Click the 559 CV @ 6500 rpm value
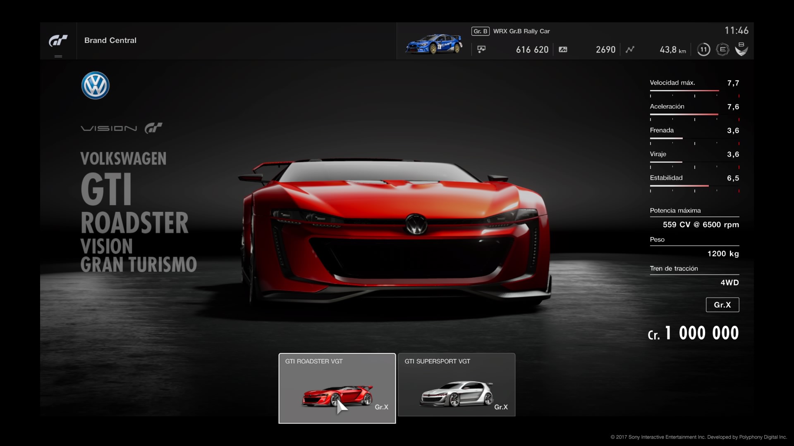794x446 pixels. (701, 225)
